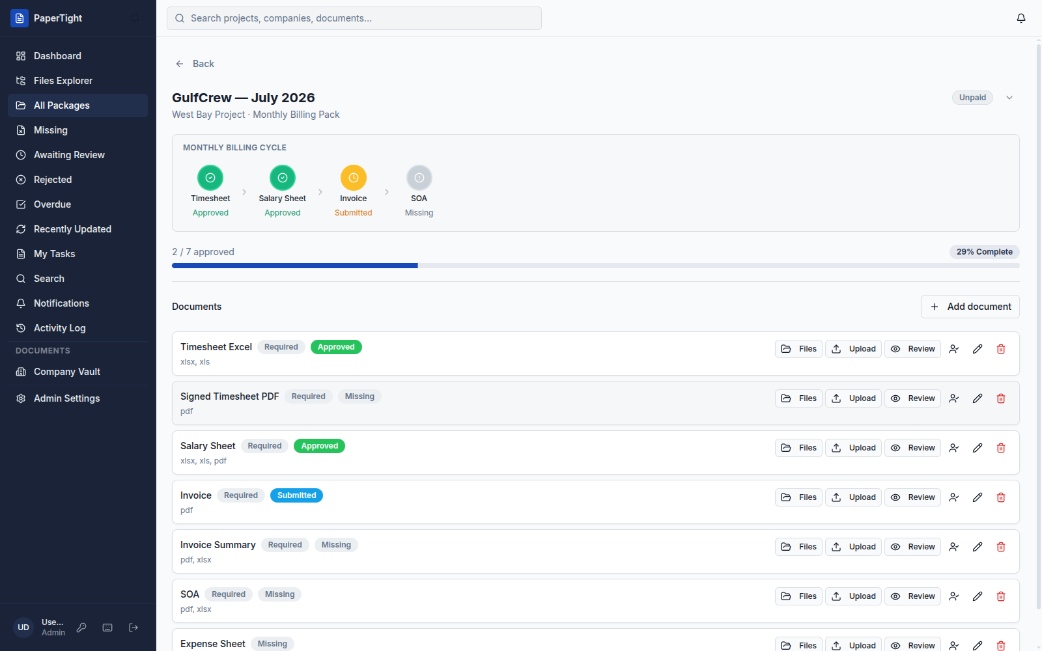
Task: Assign user to Salary Sheet document
Action: click(x=954, y=448)
